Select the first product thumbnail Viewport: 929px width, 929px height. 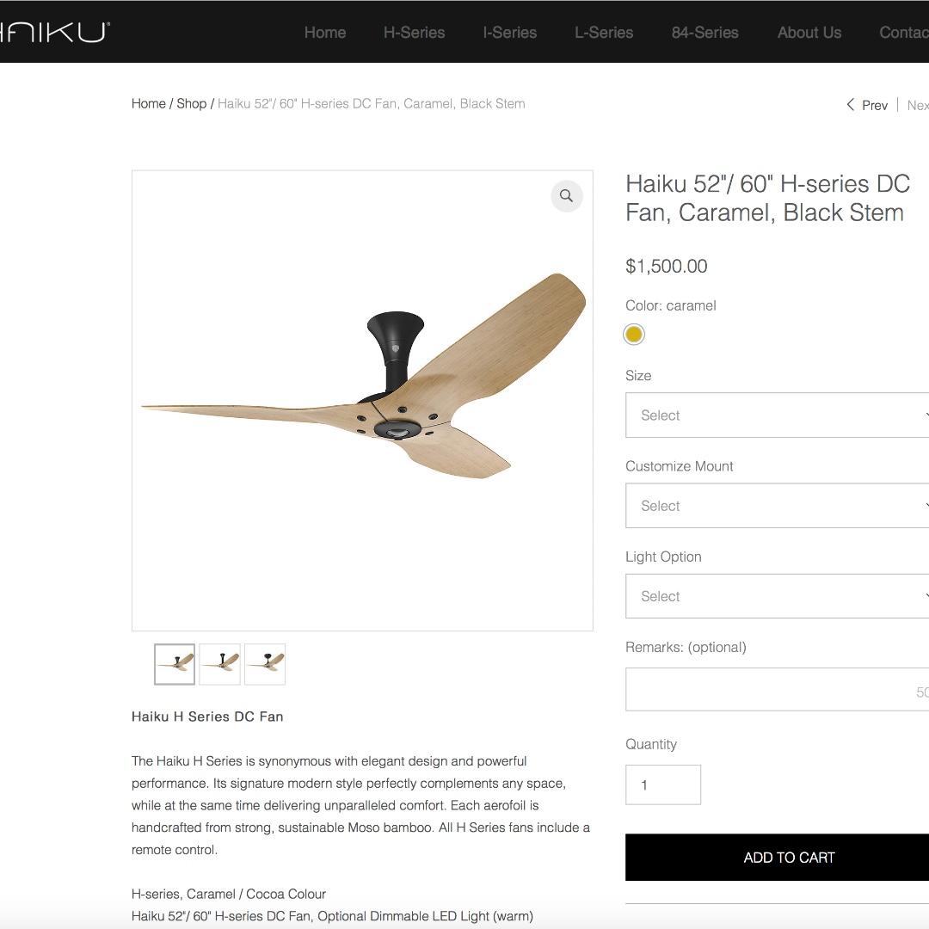click(x=174, y=664)
